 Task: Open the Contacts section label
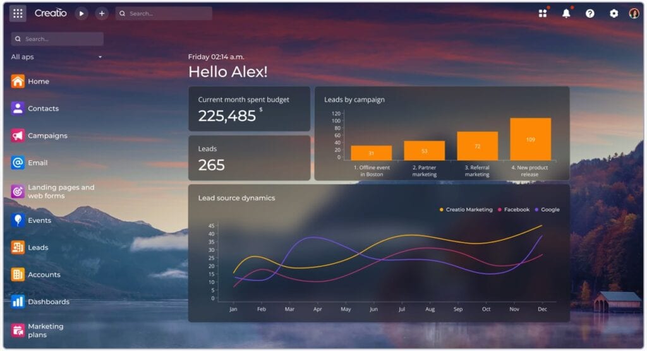point(44,109)
